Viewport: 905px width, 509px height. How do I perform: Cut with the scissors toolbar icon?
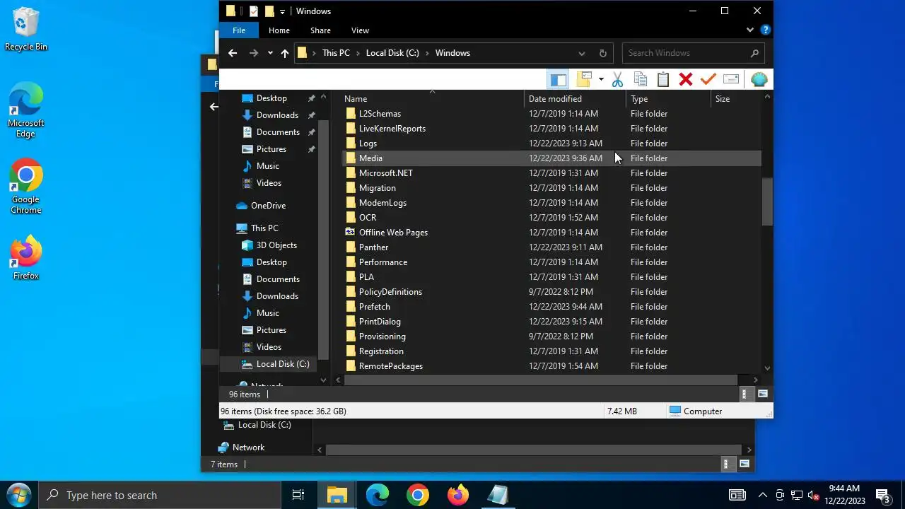[x=617, y=79]
